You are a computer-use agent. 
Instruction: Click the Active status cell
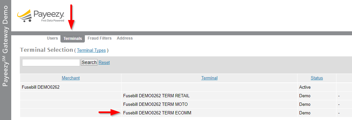[x=305, y=87]
